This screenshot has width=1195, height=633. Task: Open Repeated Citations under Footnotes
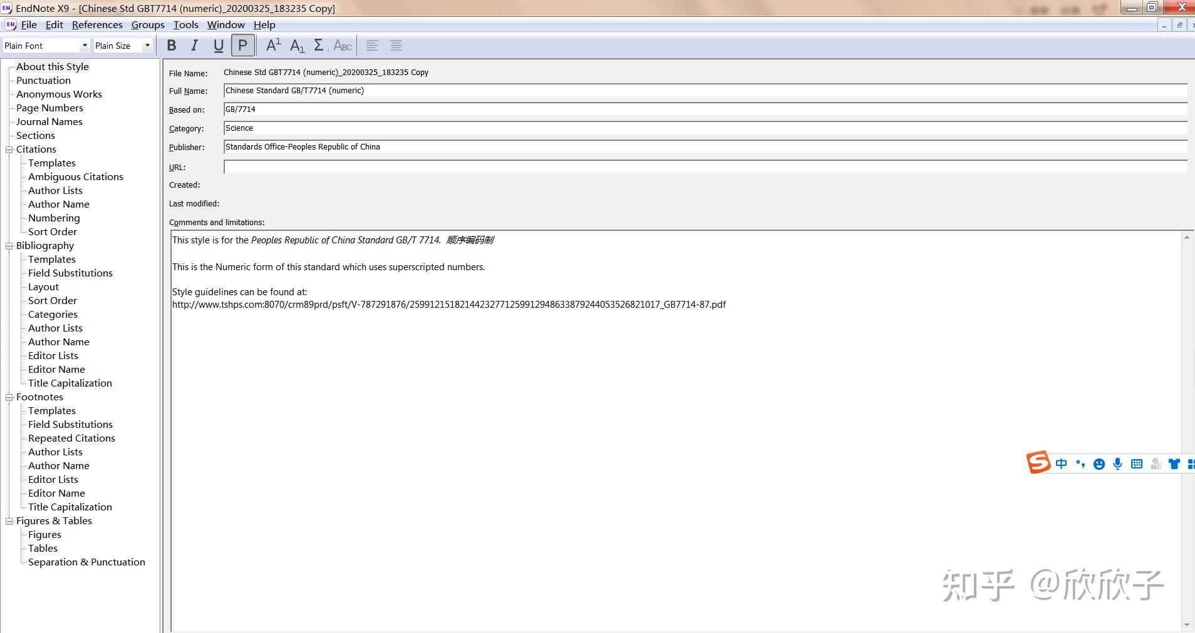71,438
